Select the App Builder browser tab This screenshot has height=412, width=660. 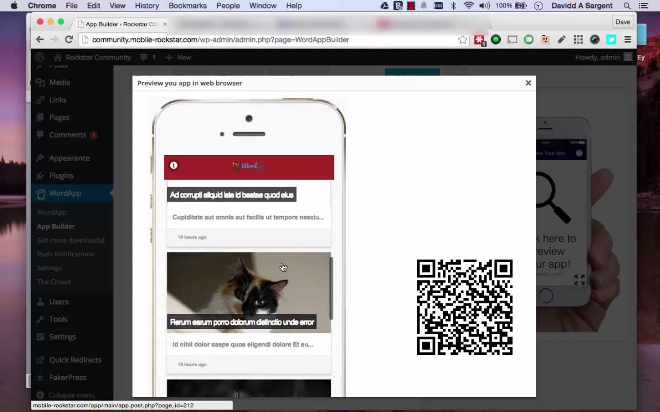coord(120,24)
